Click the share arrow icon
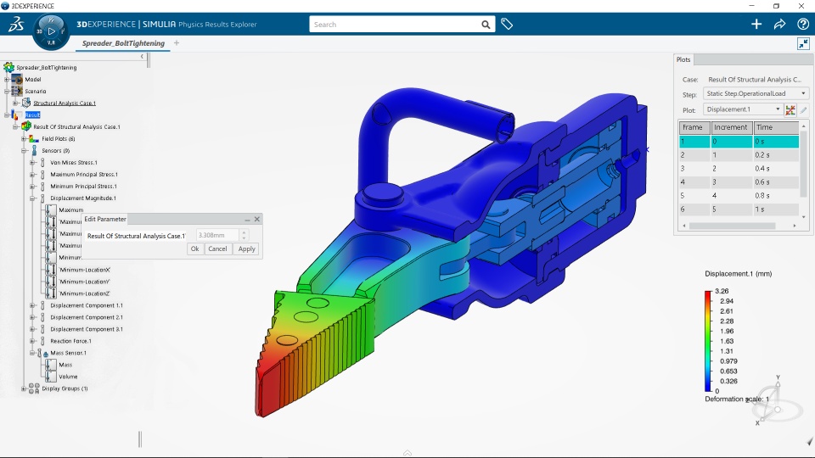815x458 pixels. [779, 24]
